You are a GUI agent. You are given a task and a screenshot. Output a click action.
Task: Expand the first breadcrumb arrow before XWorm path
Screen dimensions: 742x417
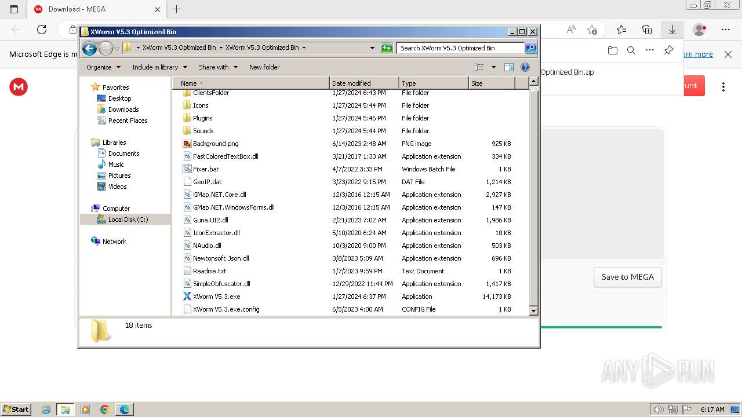(138, 48)
